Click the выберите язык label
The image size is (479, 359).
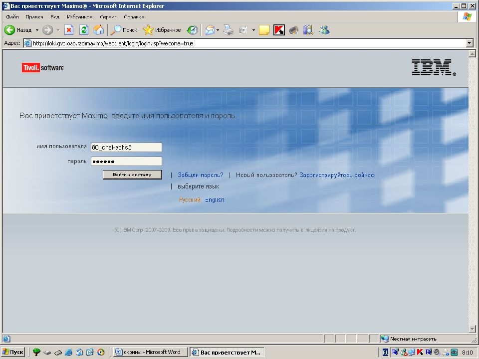(199, 186)
